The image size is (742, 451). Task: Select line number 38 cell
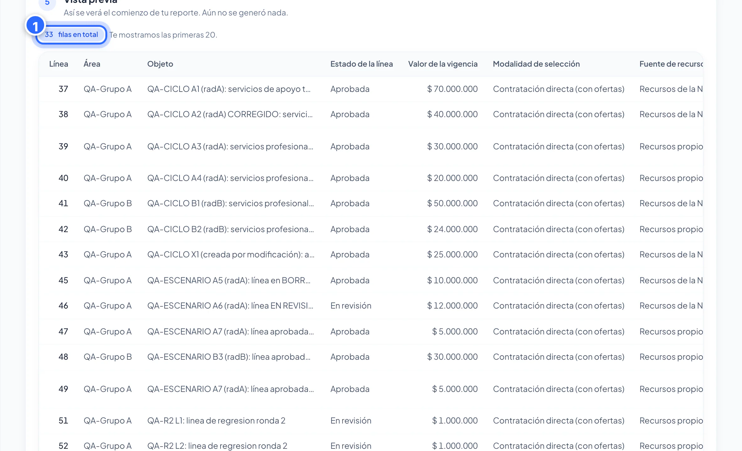click(63, 114)
